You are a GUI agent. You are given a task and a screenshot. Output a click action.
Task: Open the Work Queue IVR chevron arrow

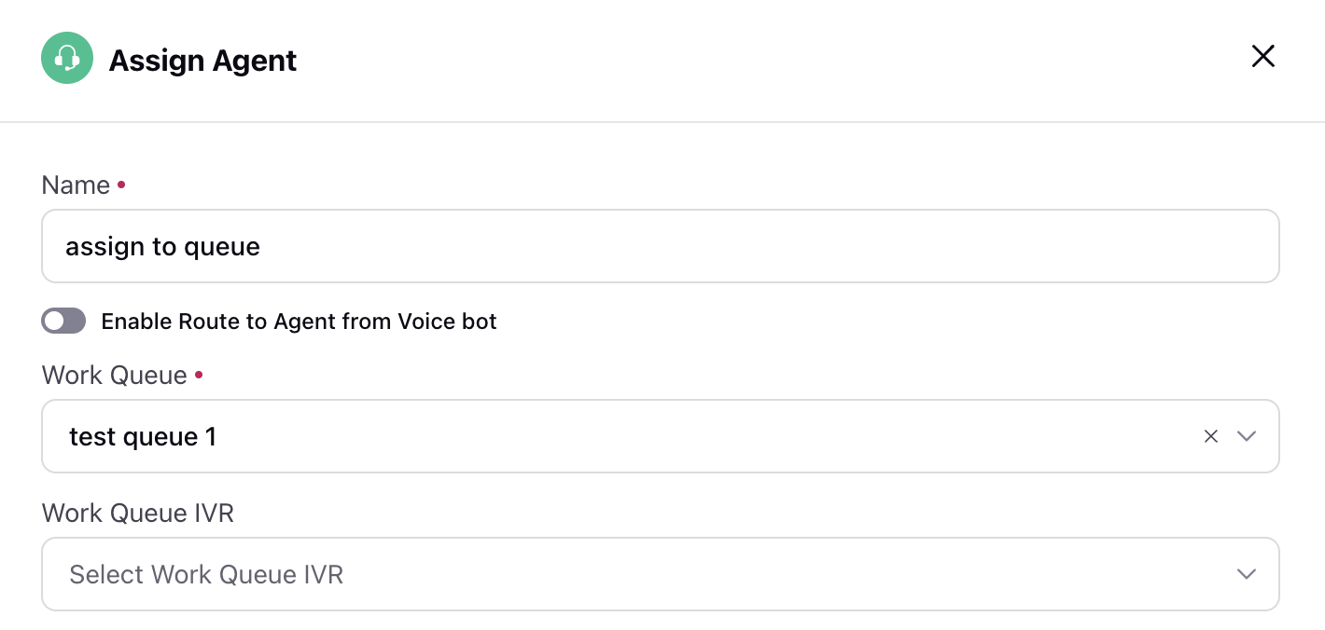[x=1247, y=574]
